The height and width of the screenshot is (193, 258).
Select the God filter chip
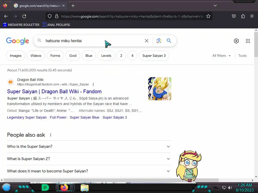coord(73,56)
